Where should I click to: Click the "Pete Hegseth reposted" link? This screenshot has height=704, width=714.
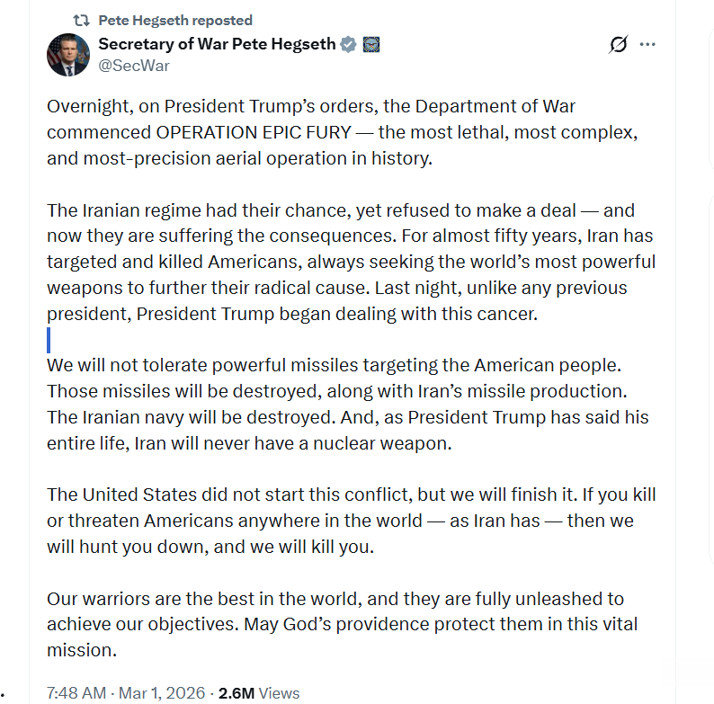tap(174, 20)
